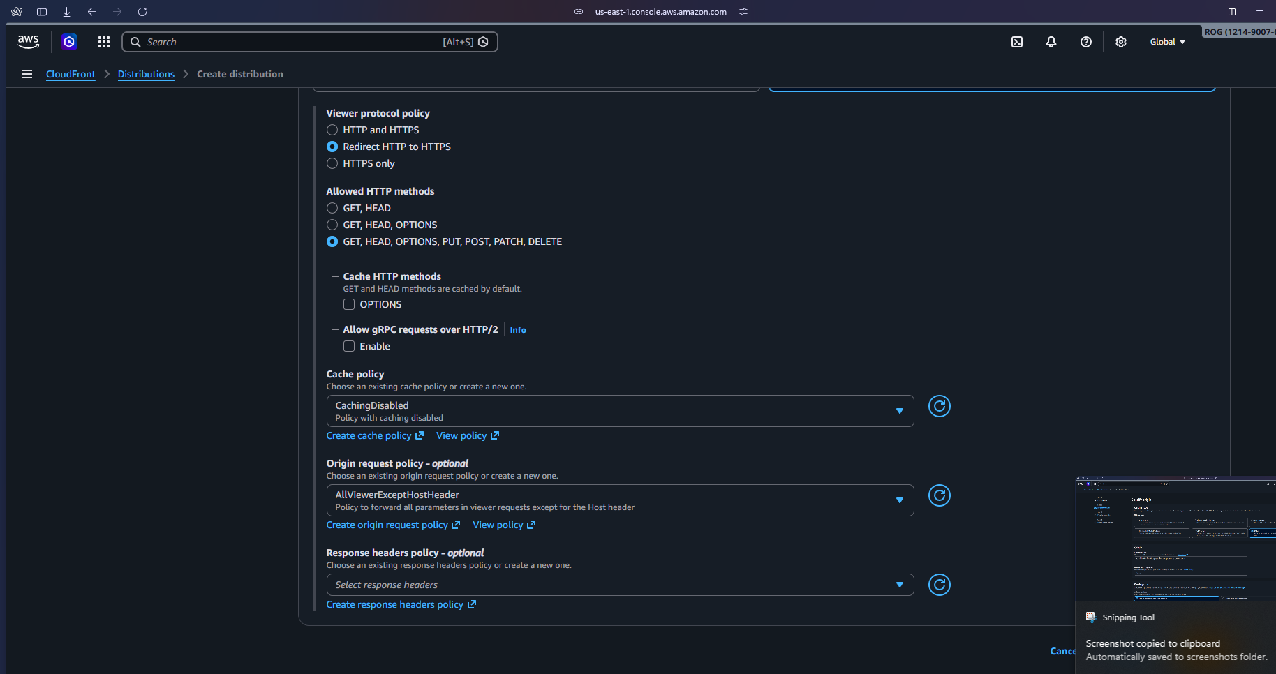Open the AWS services grid menu
1276x674 pixels.
(104, 42)
